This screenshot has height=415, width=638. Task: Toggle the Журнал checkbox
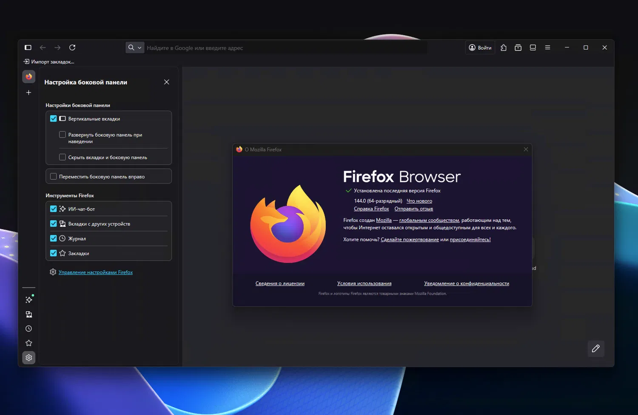click(x=53, y=239)
